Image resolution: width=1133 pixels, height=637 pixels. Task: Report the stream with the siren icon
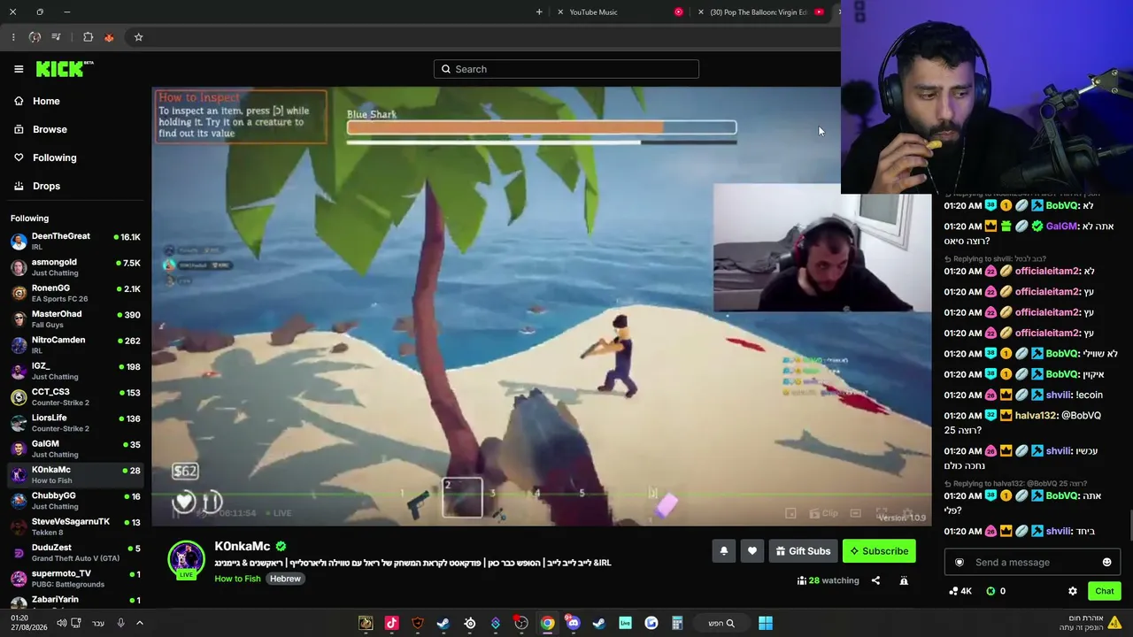point(904,580)
